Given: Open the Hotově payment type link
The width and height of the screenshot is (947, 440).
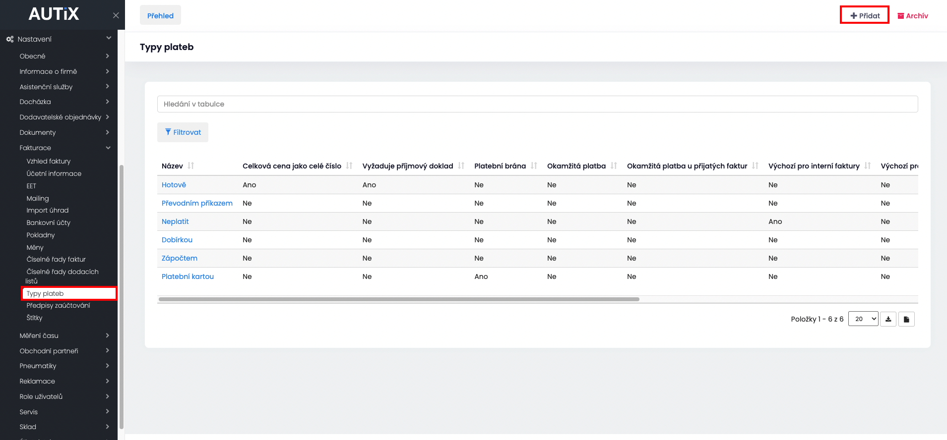Looking at the screenshot, I should click(174, 185).
